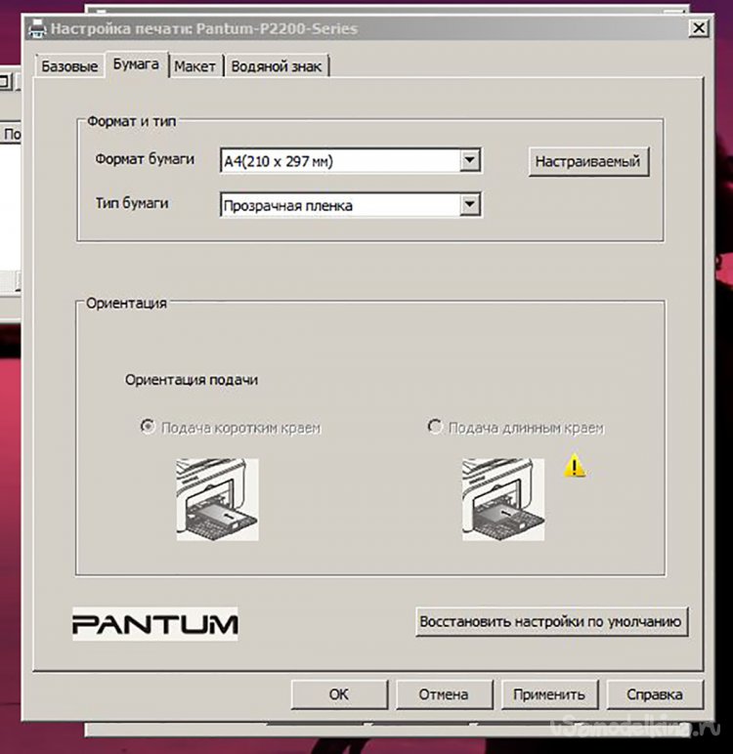Select the 'Подача коротким краем' radio button
This screenshot has width=733, height=754.
(x=149, y=428)
